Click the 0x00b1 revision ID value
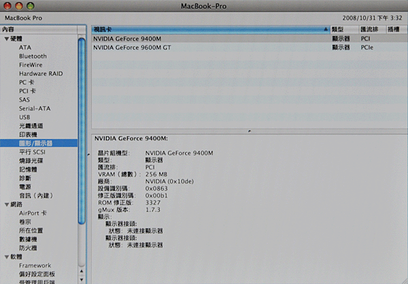The height and width of the screenshot is (284, 408). tap(156, 195)
